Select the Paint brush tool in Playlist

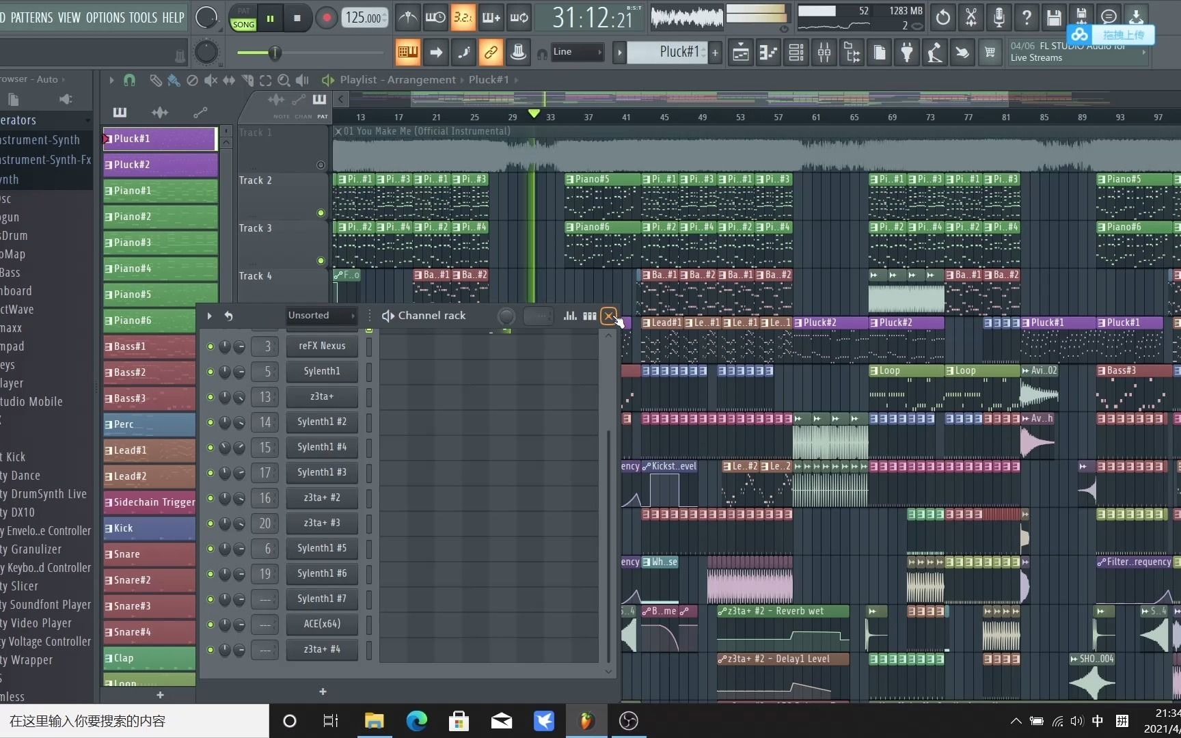[174, 81]
